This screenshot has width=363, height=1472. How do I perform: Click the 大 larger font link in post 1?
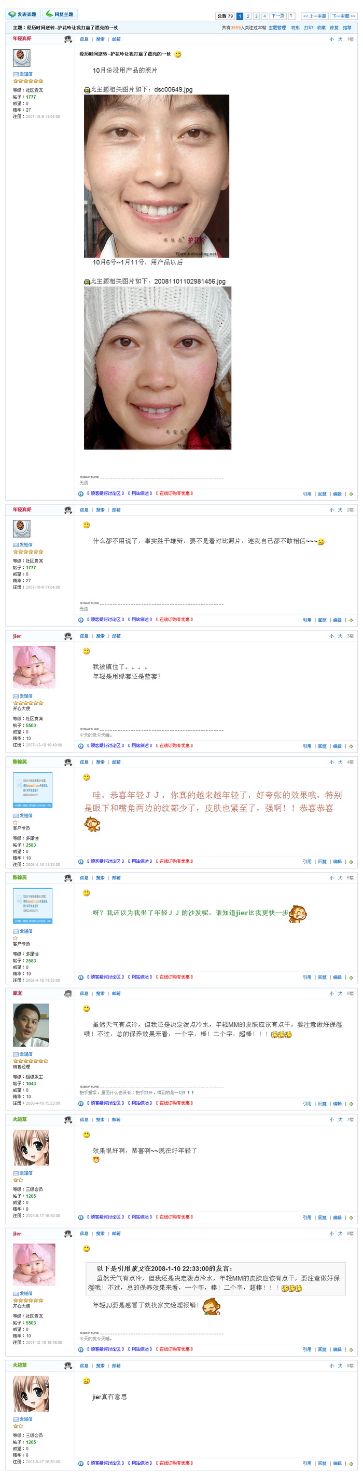click(x=340, y=39)
